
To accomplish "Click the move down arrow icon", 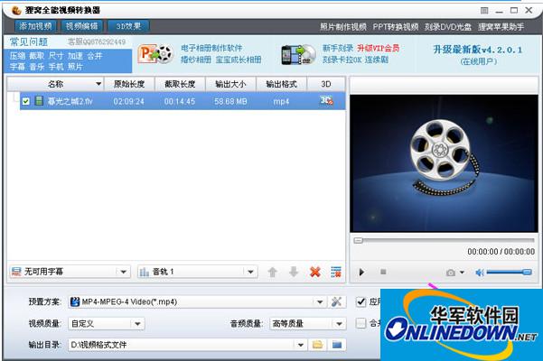I will click(x=294, y=273).
